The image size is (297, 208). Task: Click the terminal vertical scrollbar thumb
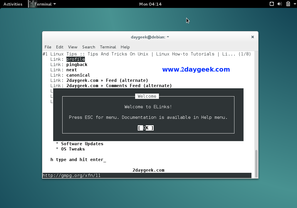point(256,164)
